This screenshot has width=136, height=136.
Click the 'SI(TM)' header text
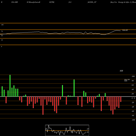pos(52,2)
